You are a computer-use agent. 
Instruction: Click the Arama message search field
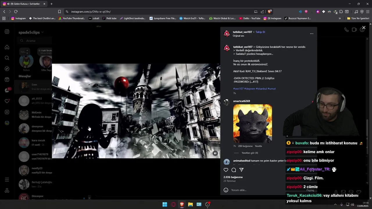click(x=34, y=41)
